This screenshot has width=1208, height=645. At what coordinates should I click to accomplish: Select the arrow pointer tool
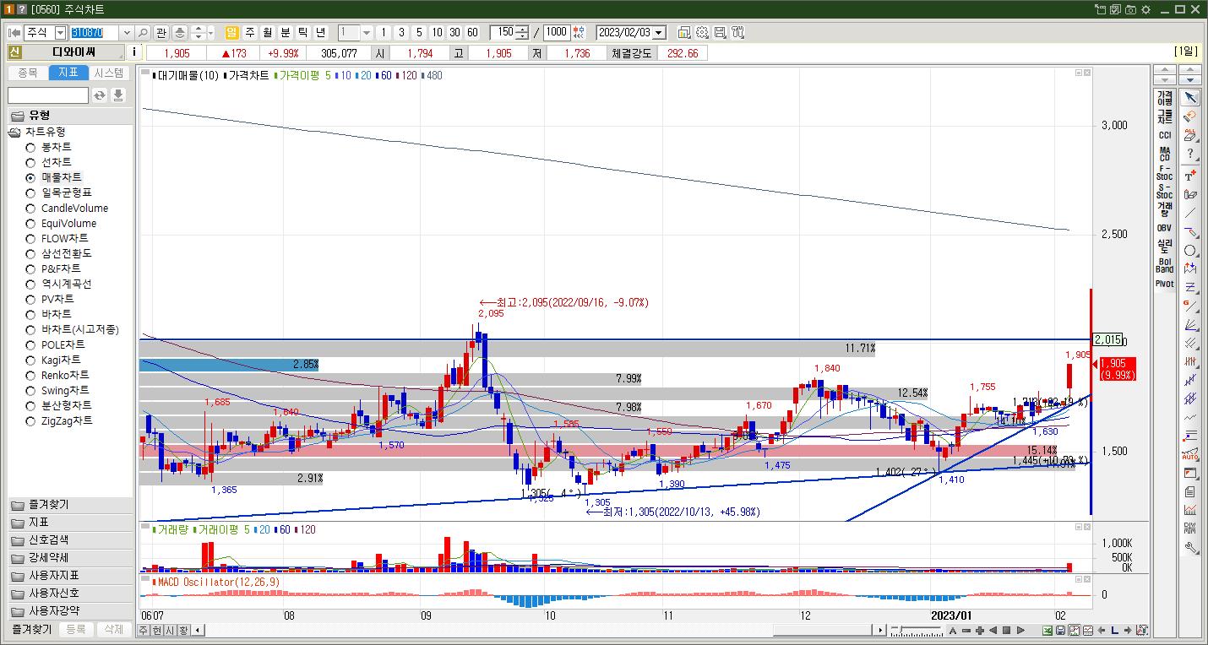pyautogui.click(x=1190, y=98)
